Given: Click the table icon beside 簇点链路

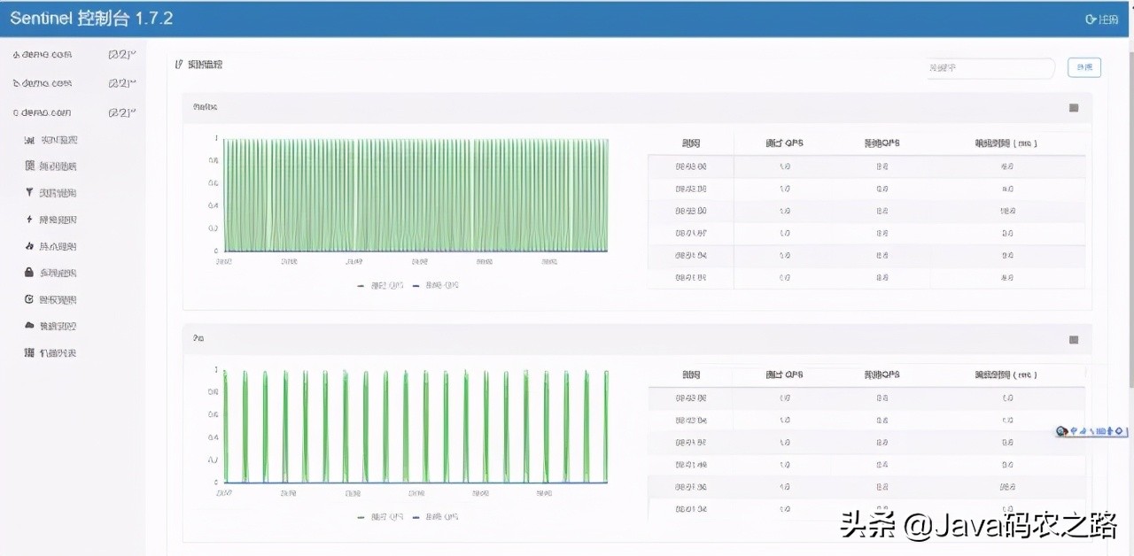Looking at the screenshot, I should point(29,166).
